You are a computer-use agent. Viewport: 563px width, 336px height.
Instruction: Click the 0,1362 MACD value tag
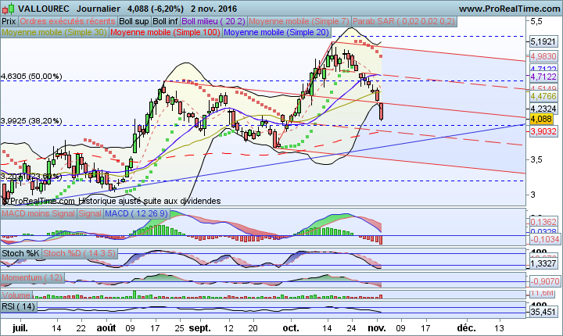pos(545,222)
